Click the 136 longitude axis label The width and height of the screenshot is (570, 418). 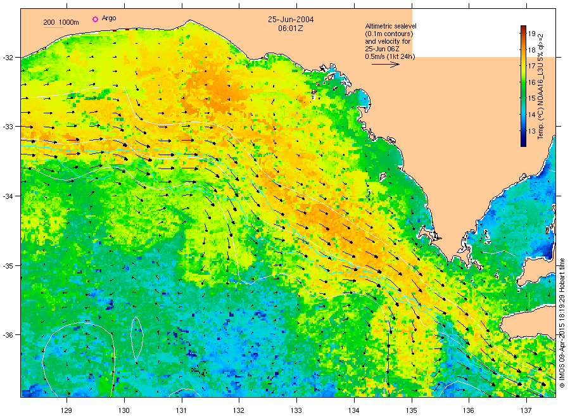pyautogui.click(x=469, y=410)
